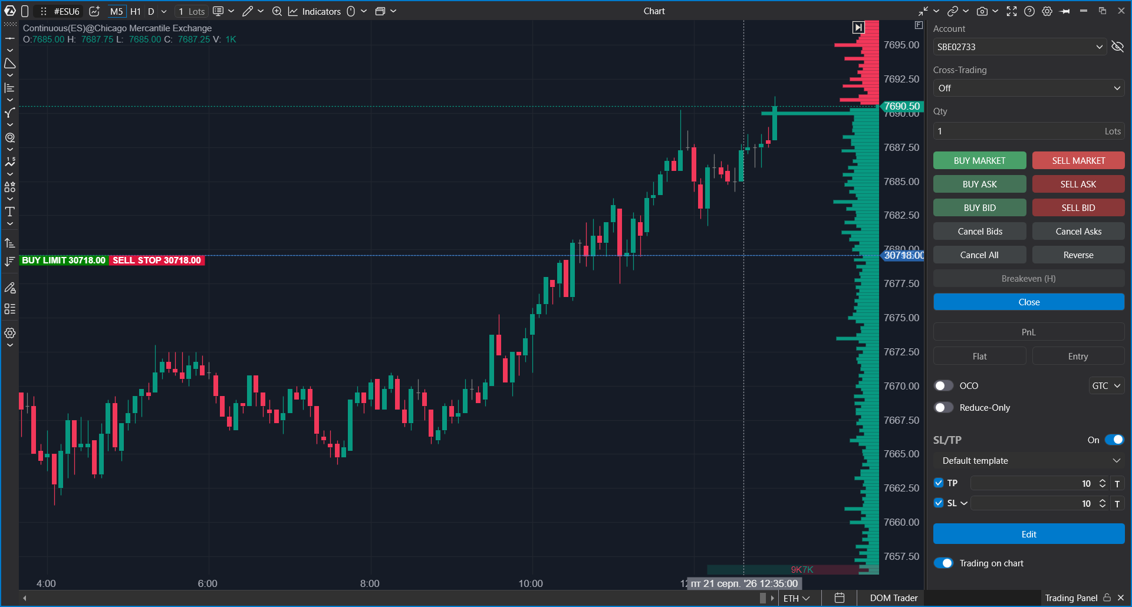Select the horizontal line drawing tool
This screenshot has height=607, width=1132.
coord(10,38)
